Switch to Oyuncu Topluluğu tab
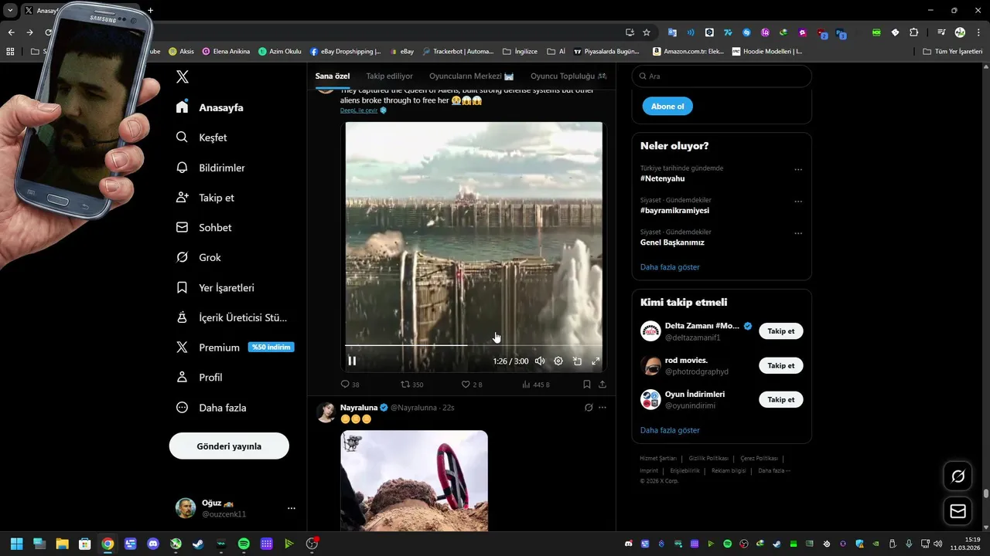 (568, 76)
